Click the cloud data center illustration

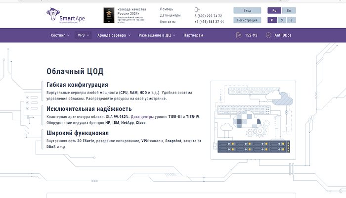coord(253,120)
